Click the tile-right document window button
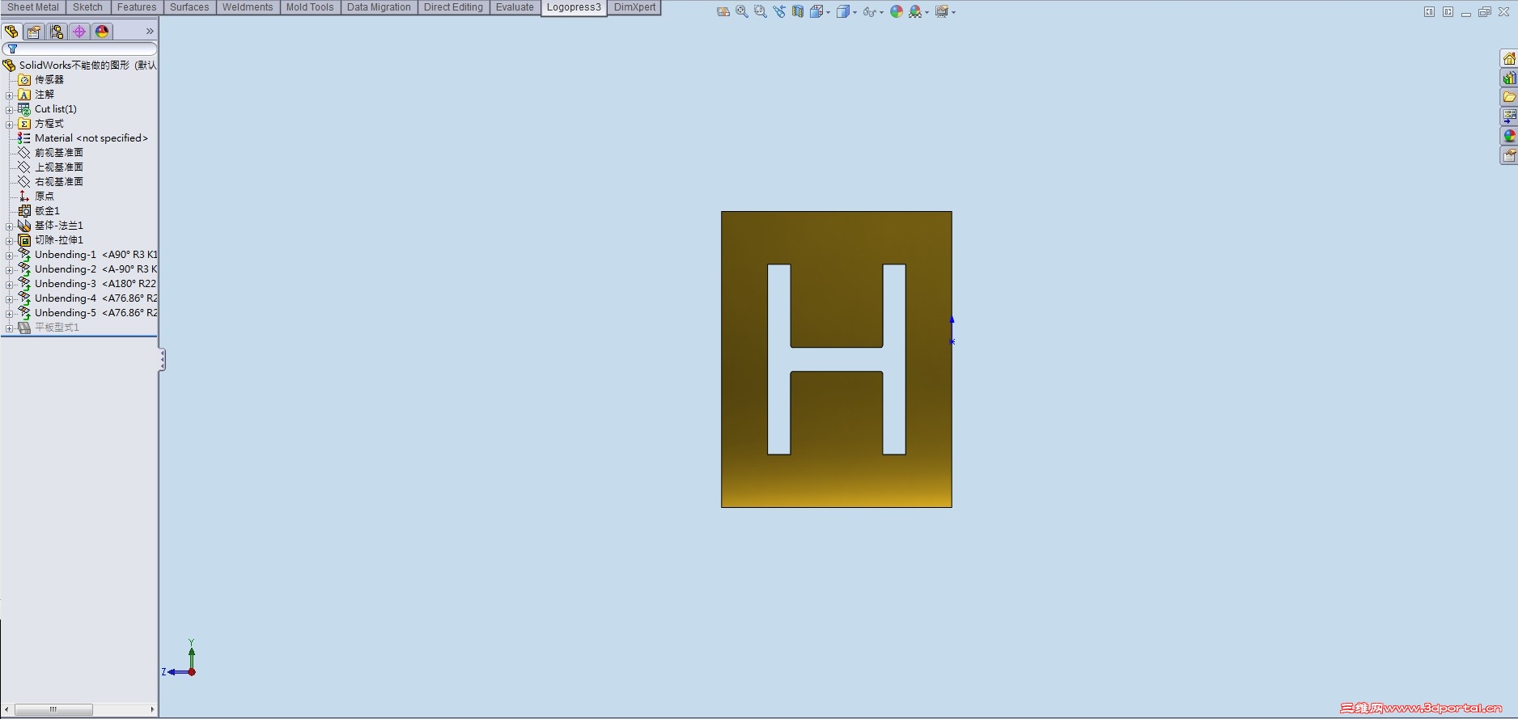This screenshot has height=719, width=1518. click(x=1448, y=12)
